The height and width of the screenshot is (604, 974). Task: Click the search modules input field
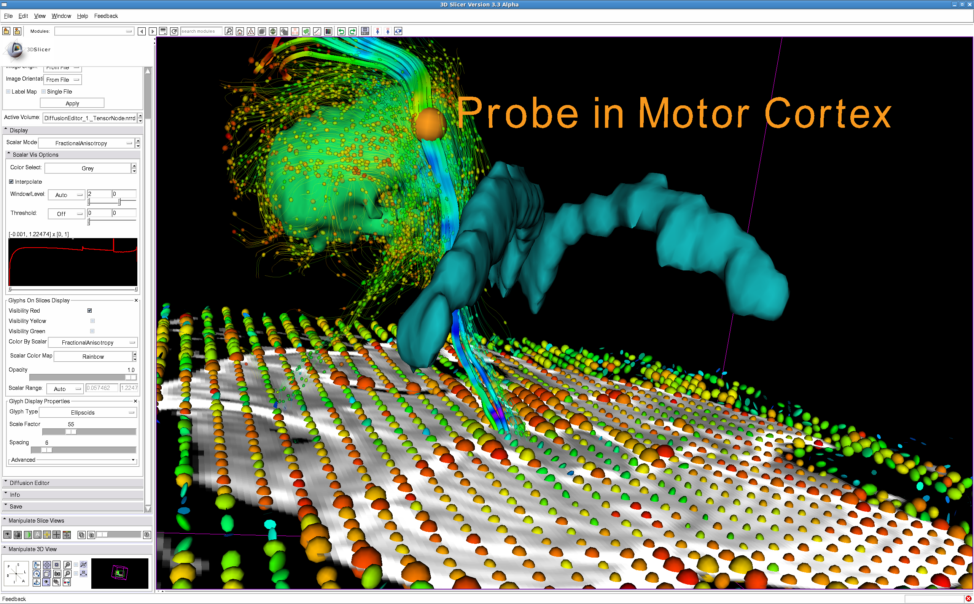201,31
